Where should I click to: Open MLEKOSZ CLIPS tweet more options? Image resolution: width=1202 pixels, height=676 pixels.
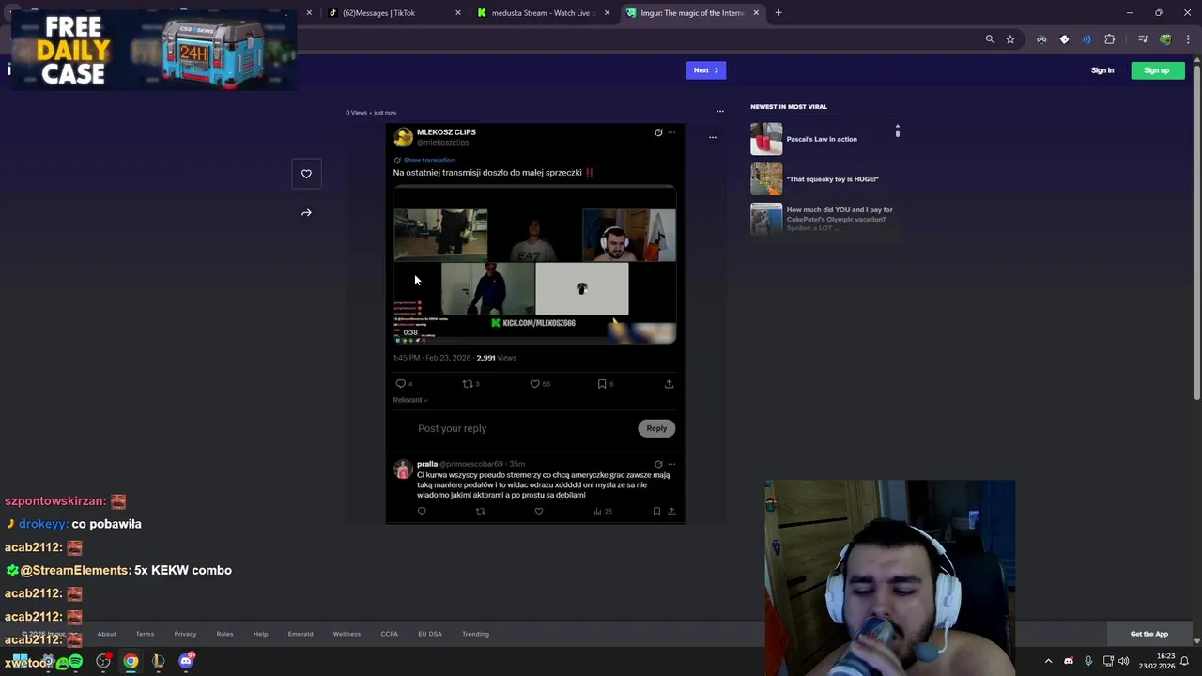point(671,132)
